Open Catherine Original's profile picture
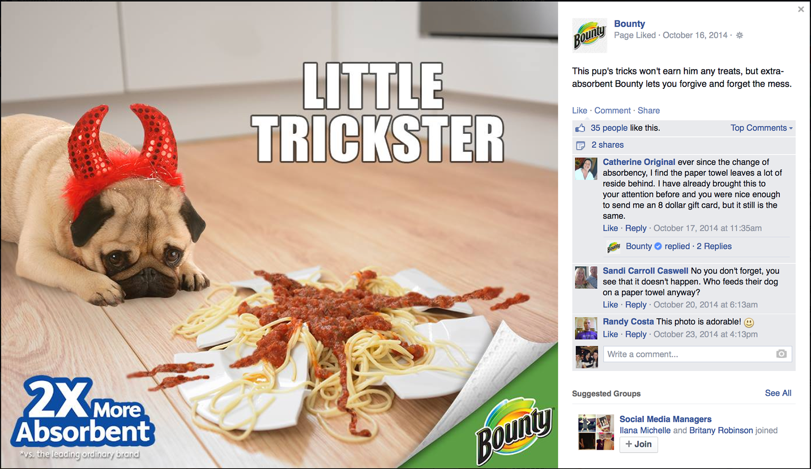The image size is (811, 469). (586, 169)
